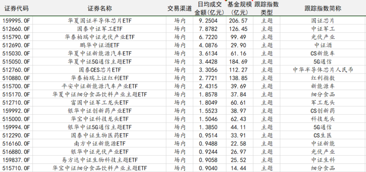The height and width of the screenshot is (172, 366).
Task: Click the name 国泰中证军工ETF
Action: point(100,29)
